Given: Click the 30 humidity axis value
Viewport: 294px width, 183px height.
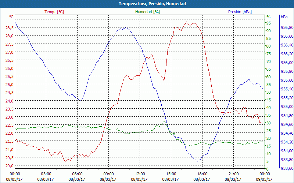Looking at the screenshot, I should 269,123.
